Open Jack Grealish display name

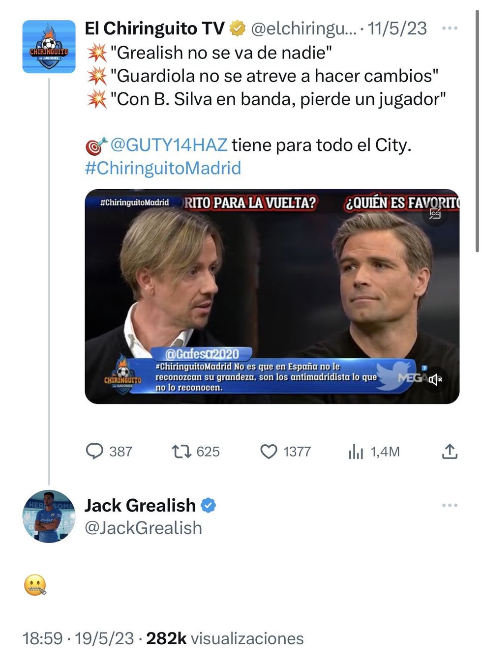(x=140, y=505)
